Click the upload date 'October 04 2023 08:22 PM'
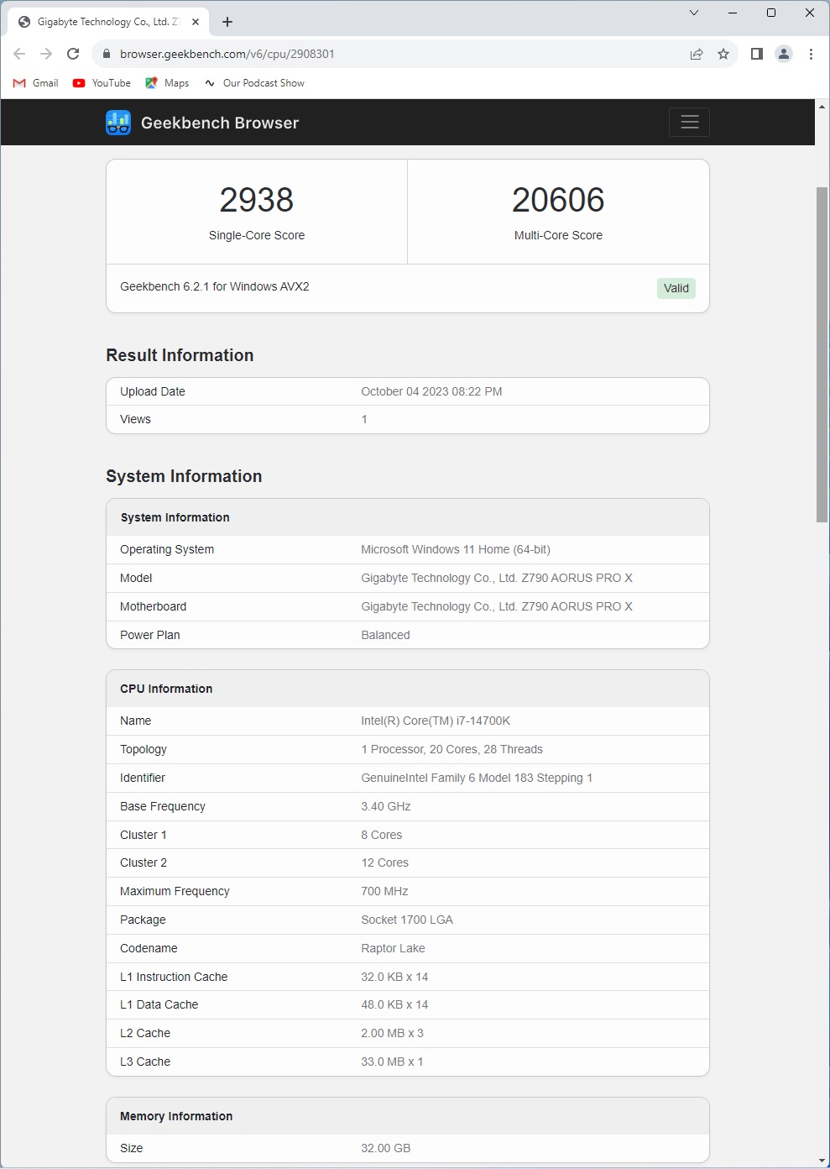 tap(431, 391)
